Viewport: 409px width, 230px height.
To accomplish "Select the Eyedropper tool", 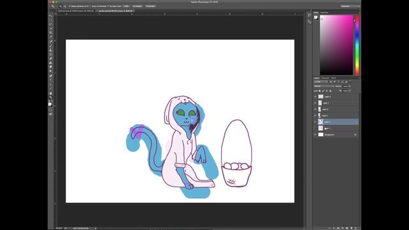I will 50,37.
